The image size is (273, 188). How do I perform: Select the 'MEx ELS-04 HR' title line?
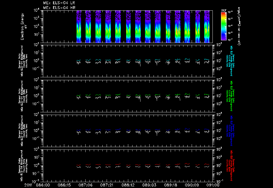tap(59, 8)
